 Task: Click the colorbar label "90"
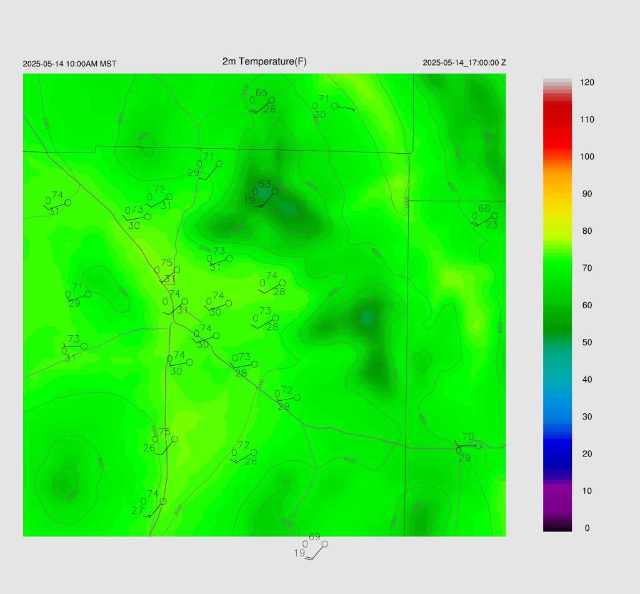click(x=587, y=194)
